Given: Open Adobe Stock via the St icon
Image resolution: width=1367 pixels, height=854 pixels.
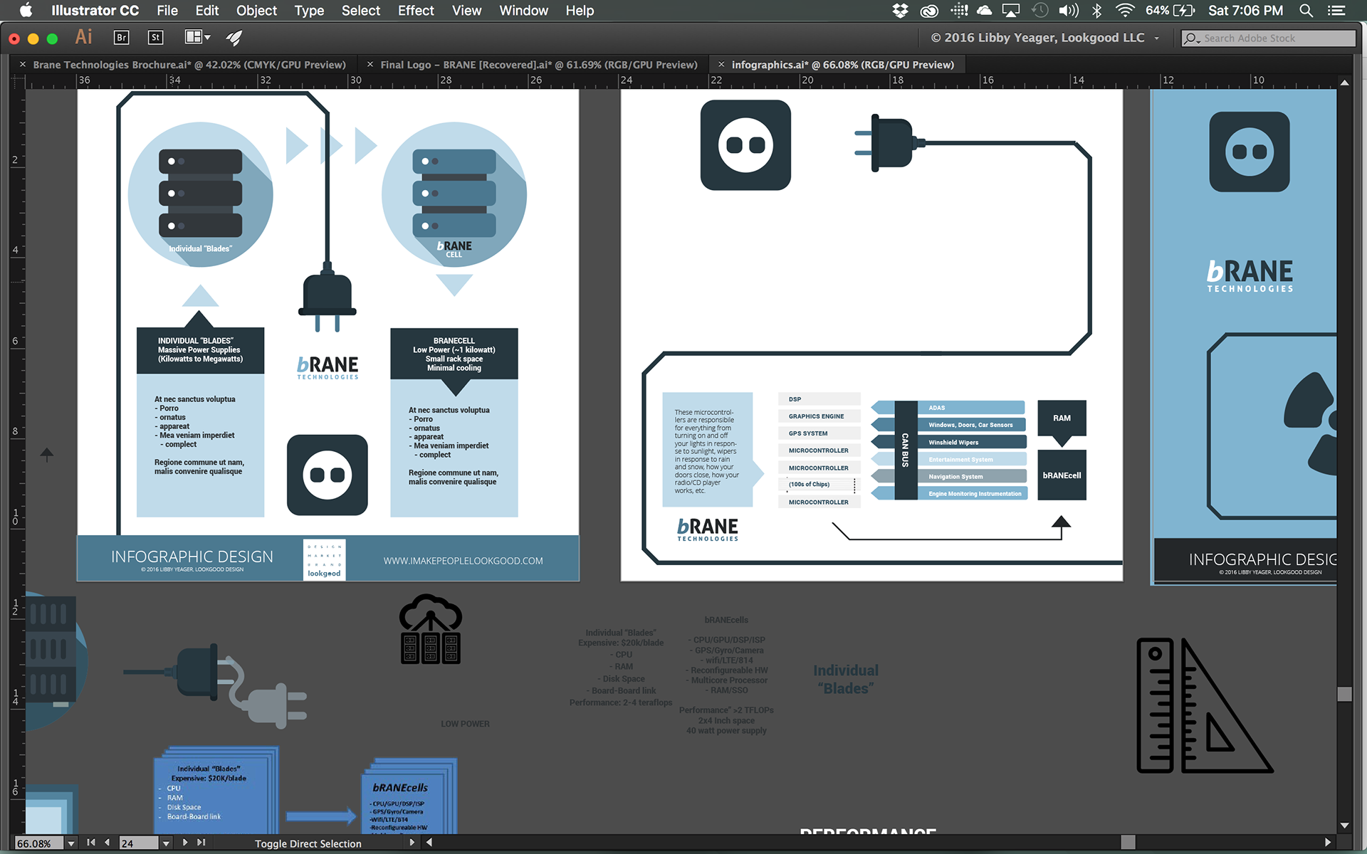Looking at the screenshot, I should (156, 38).
